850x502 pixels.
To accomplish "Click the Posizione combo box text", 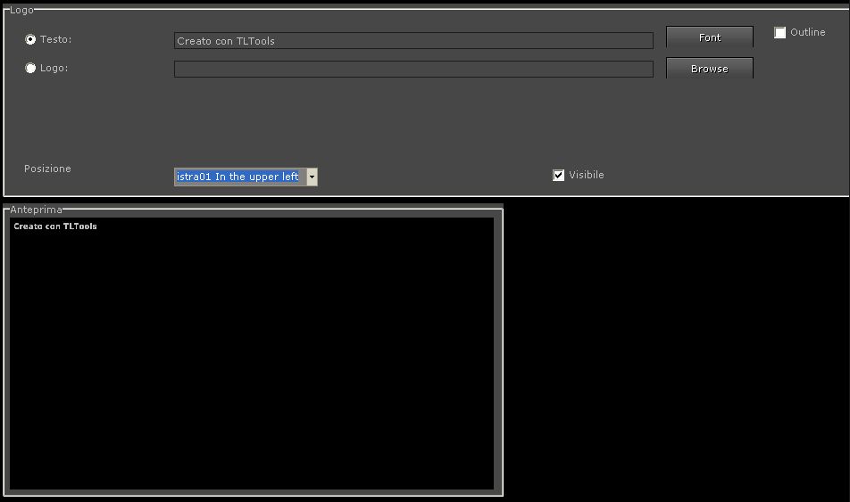I will (x=237, y=177).
